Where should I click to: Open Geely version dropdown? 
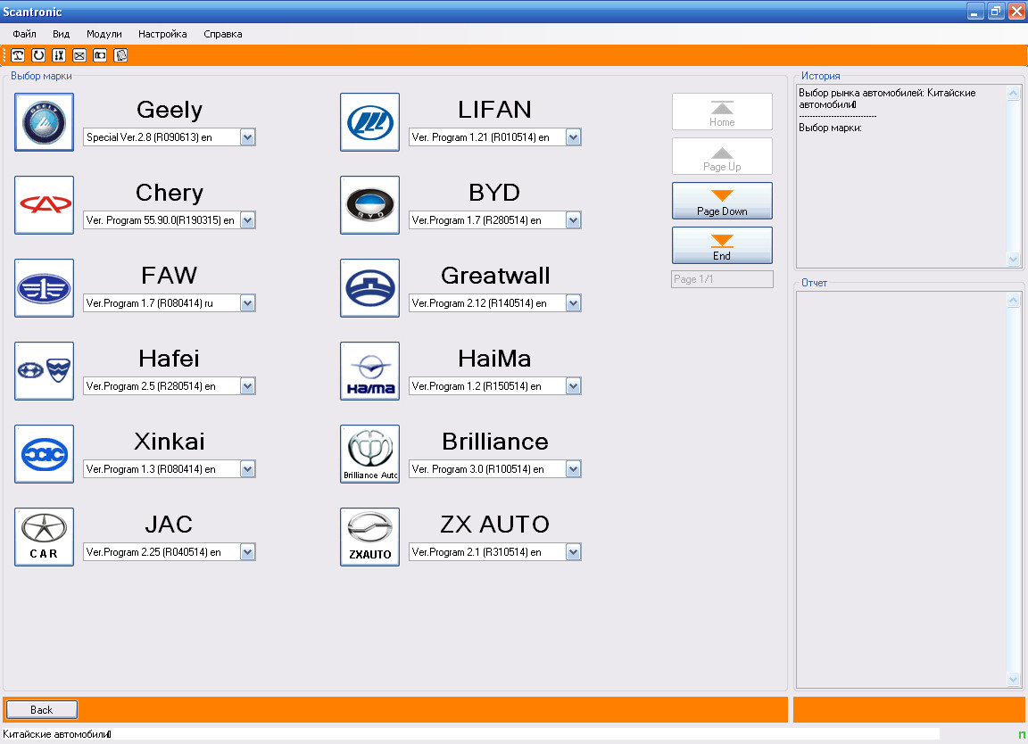click(247, 137)
